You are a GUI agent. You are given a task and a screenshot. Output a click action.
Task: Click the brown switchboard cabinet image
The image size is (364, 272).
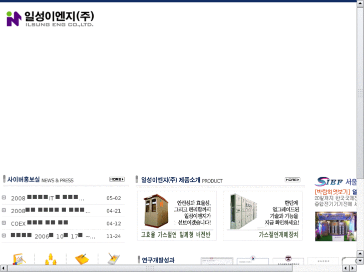tap(156, 211)
